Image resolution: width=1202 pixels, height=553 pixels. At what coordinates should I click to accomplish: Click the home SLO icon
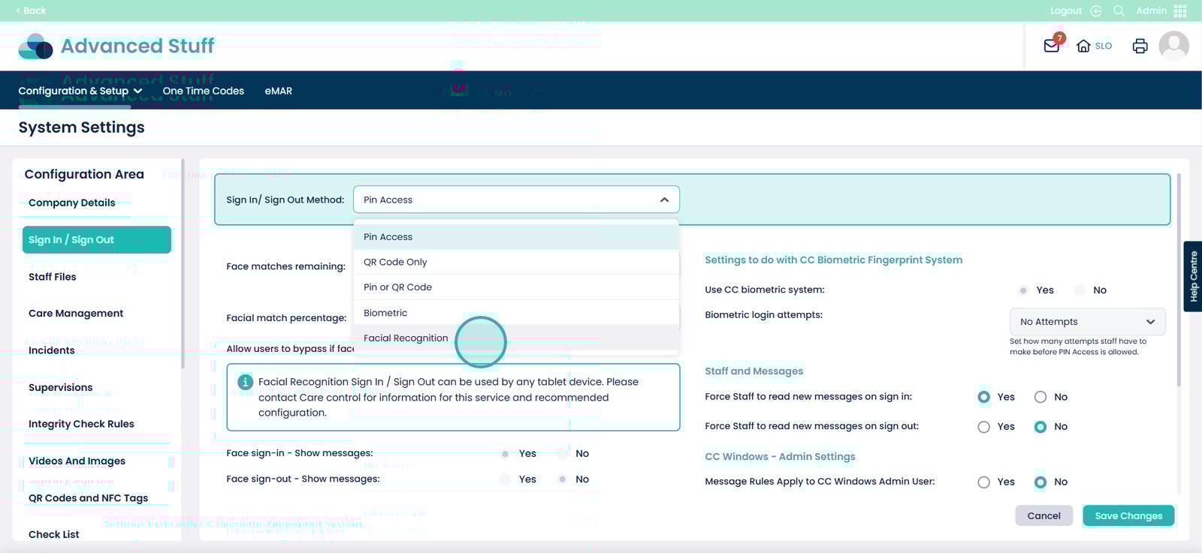coord(1083,46)
